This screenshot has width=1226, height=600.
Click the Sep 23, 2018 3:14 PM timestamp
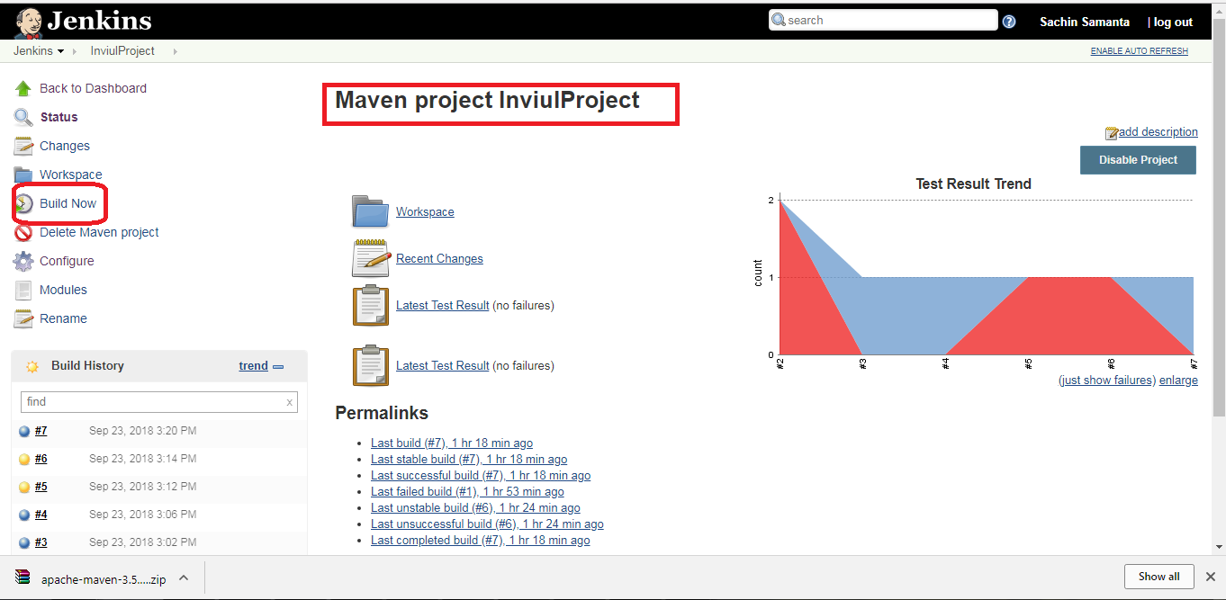142,459
